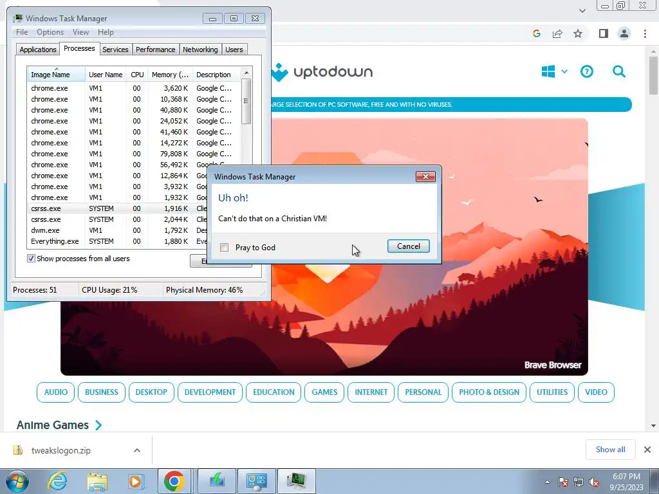
Task: Open Windows Explorer folder on taskbar
Action: pyautogui.click(x=97, y=481)
